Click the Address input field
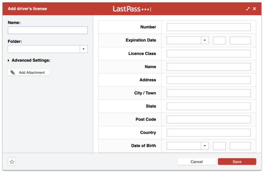264x173 pixels. tap(209, 80)
